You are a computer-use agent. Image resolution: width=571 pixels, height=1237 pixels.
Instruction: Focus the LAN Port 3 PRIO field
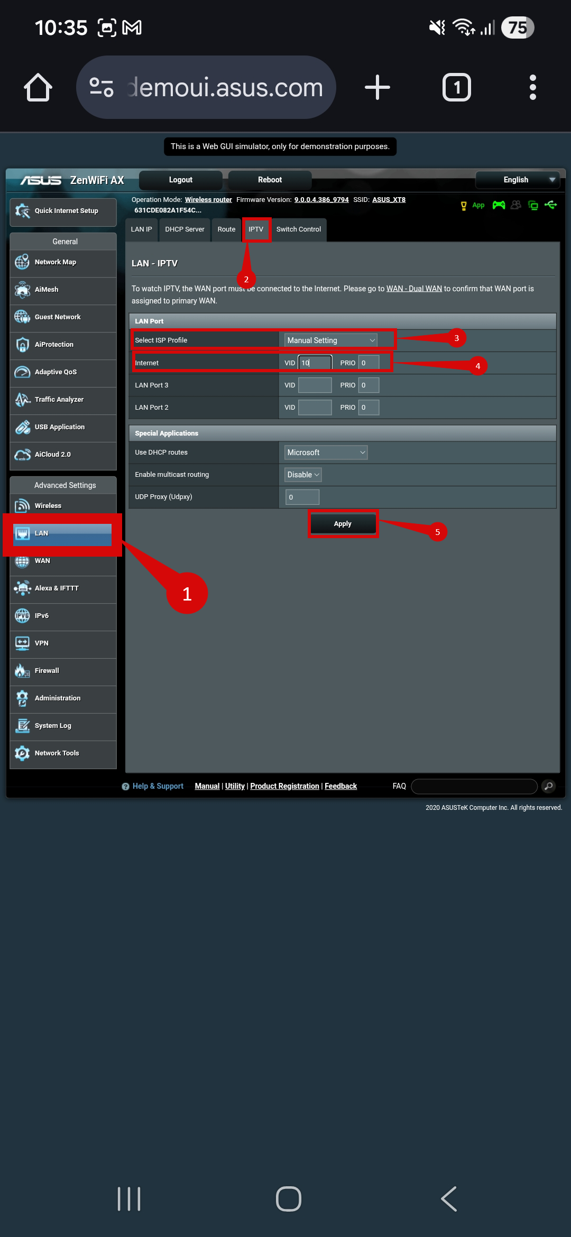(x=369, y=385)
